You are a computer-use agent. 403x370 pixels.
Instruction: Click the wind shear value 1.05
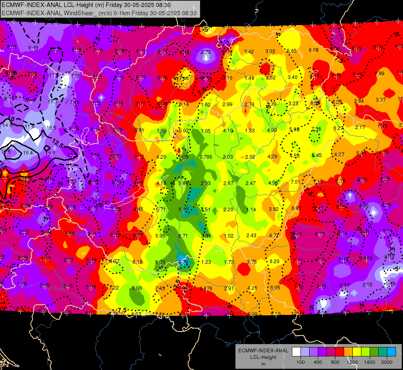coord(206,131)
